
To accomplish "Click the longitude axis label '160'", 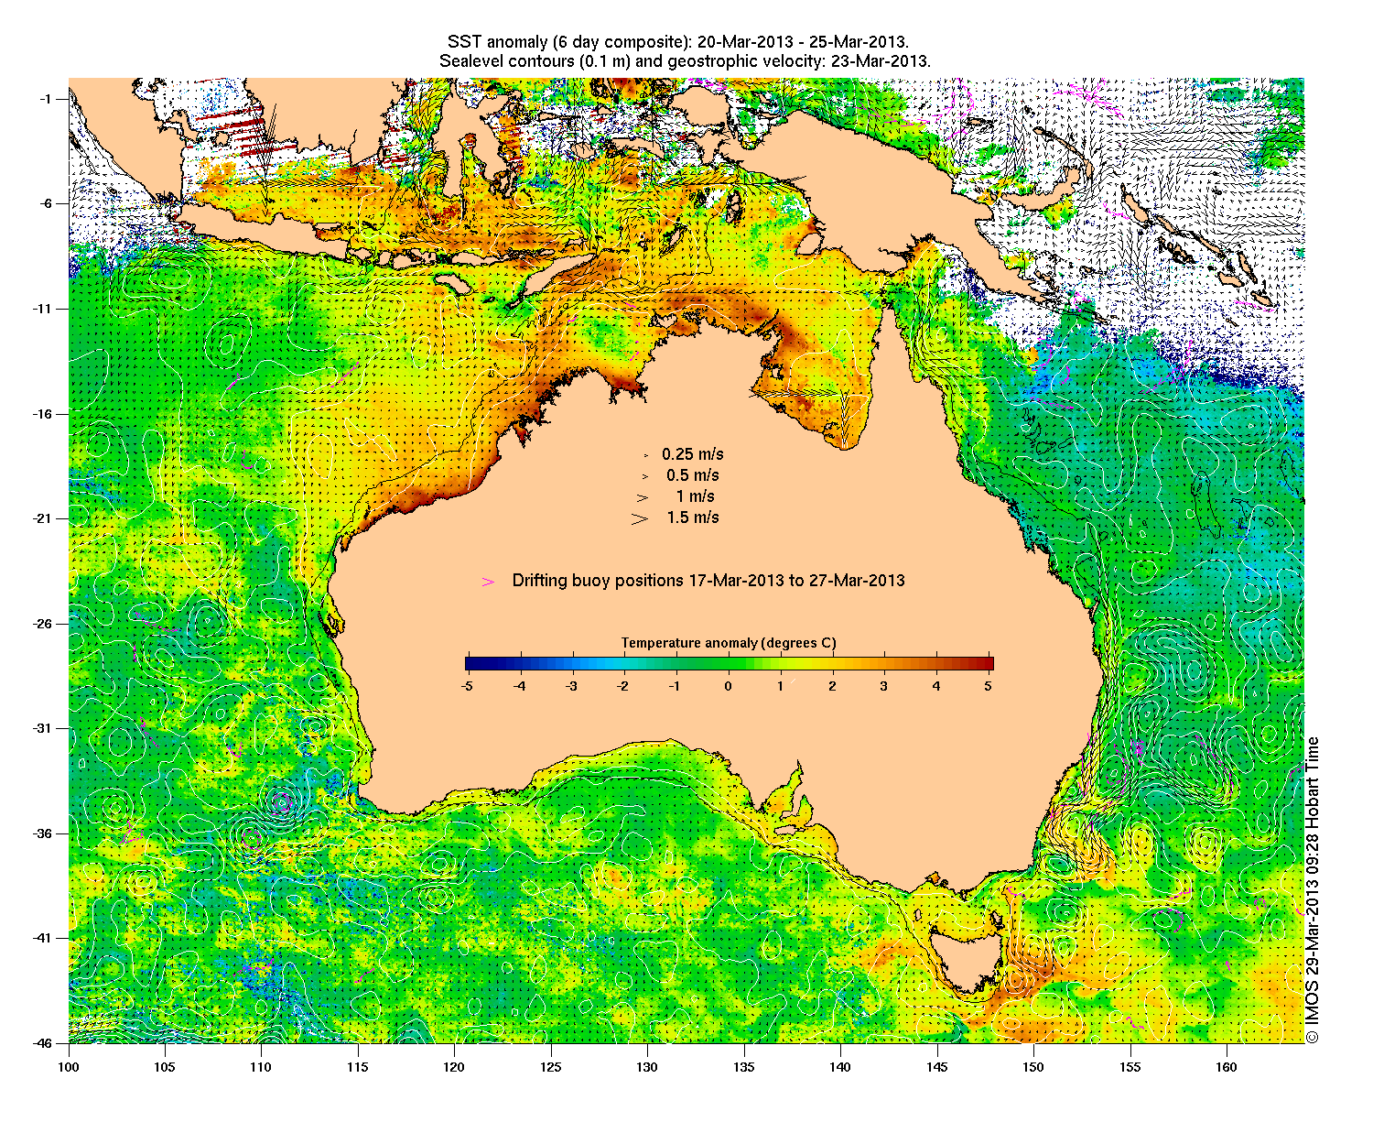I will (x=1227, y=1067).
